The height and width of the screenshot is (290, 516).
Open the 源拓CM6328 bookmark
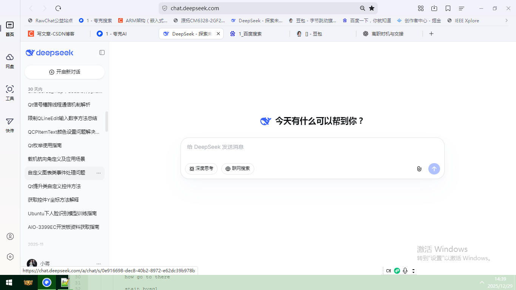click(199, 21)
